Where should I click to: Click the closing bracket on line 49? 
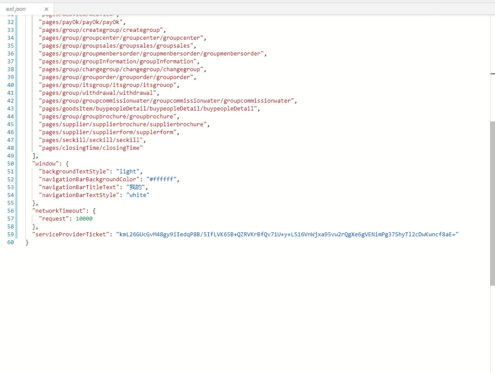(34, 155)
